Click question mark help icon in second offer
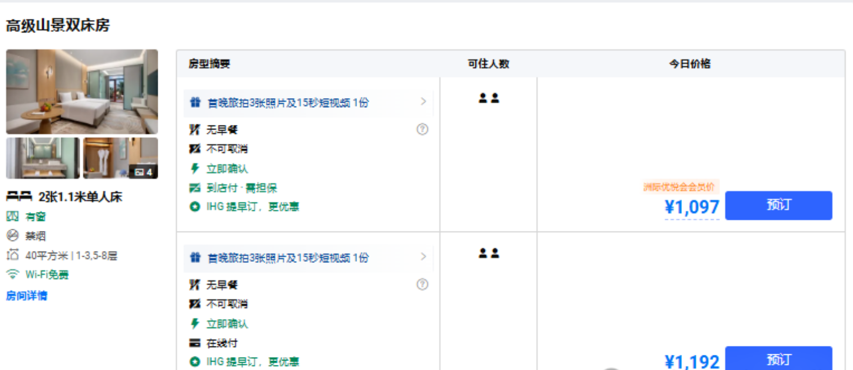This screenshot has width=853, height=370. [423, 284]
